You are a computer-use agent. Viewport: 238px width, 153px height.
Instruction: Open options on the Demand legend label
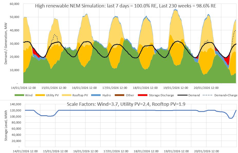[x=194, y=95]
